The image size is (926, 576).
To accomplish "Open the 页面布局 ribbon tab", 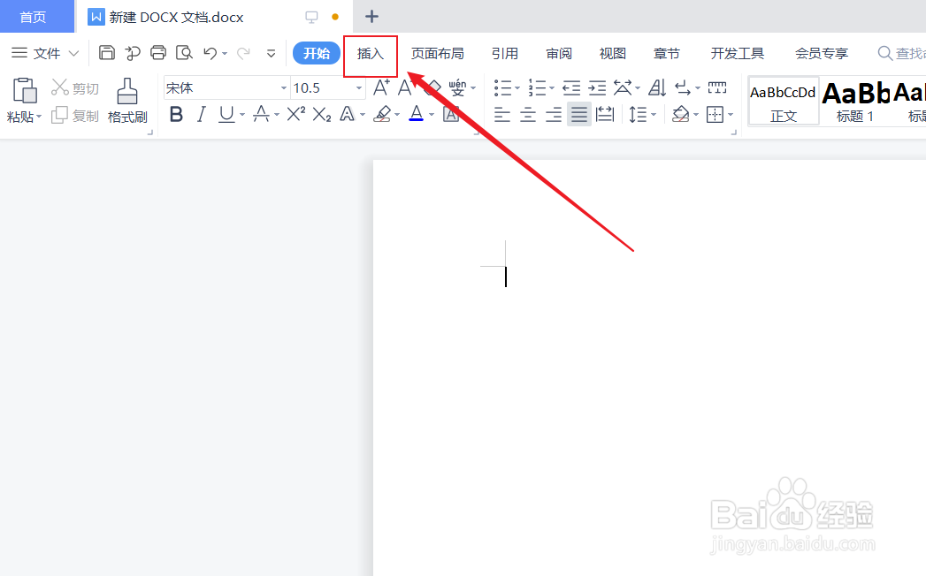I will (438, 53).
